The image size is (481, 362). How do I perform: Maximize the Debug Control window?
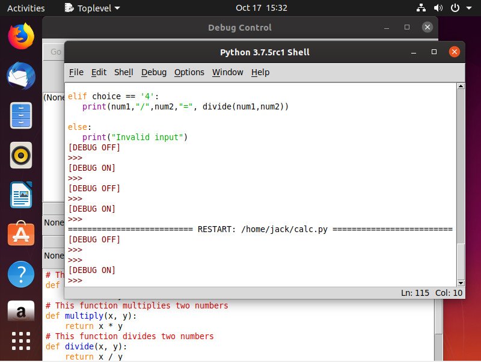407,27
